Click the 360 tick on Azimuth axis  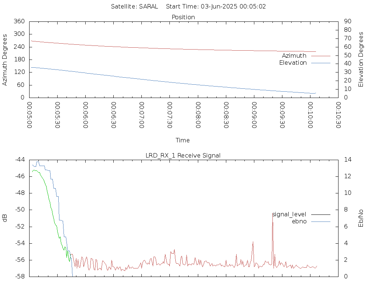click(19, 21)
